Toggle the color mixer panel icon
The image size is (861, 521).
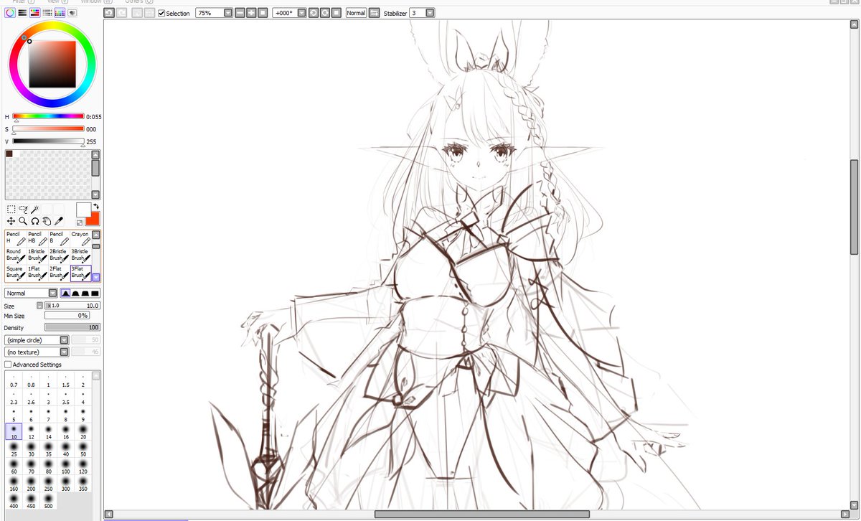47,13
